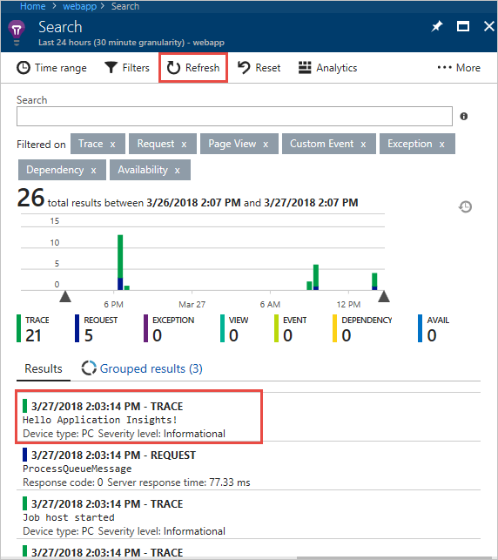Click Search in the breadcrumb

click(x=125, y=6)
